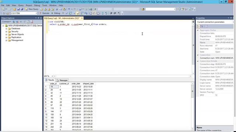Collapse the Aggregate Status property category
This screenshot has width=236, height=132.
pos(198,30)
